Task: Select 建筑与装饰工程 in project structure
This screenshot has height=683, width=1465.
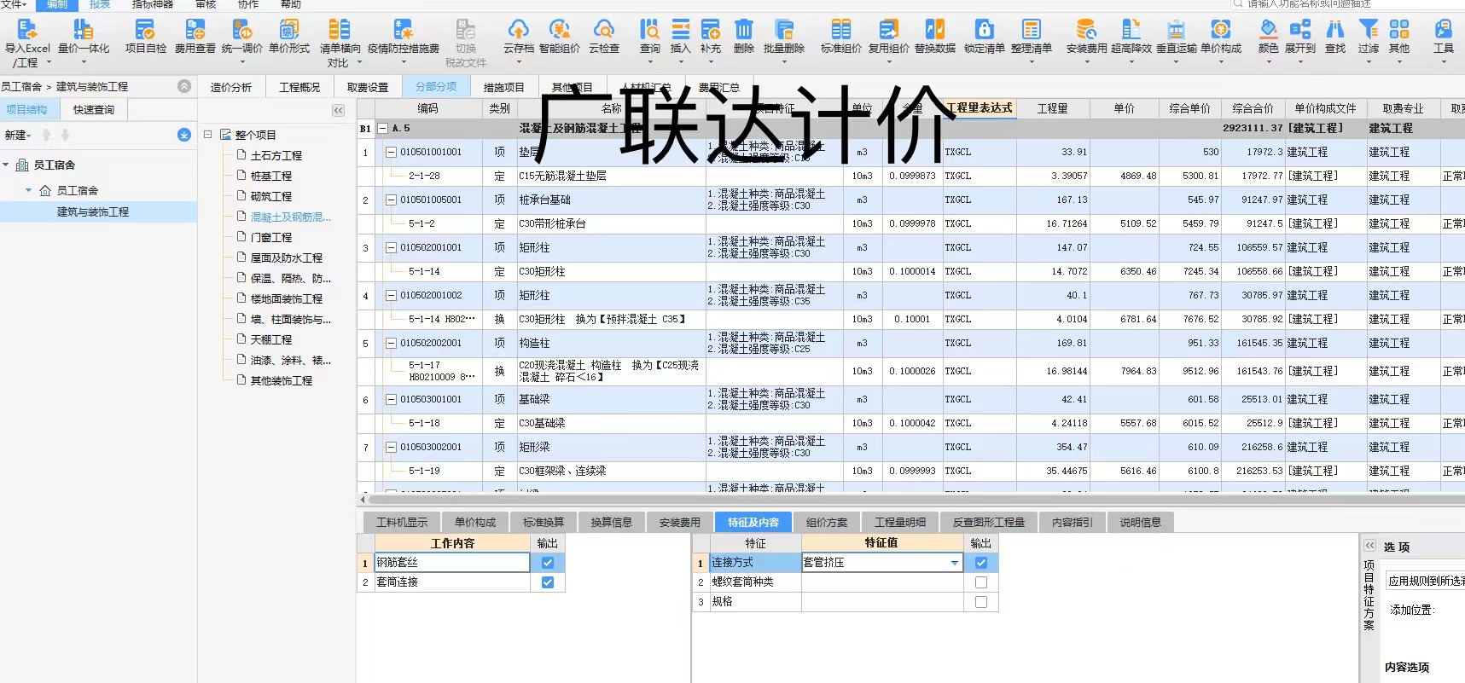Action: click(93, 212)
